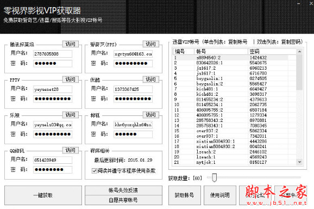Visit 优酷 using its 访问 button
Viewport: 314px width, 209px height.
click(150, 79)
